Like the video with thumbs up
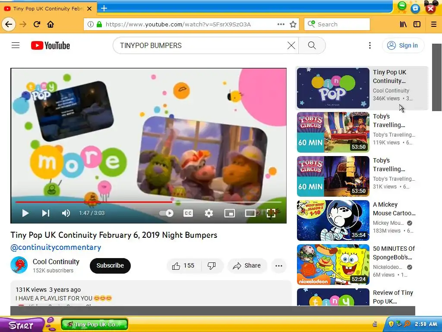This screenshot has width=442, height=332. [184, 266]
